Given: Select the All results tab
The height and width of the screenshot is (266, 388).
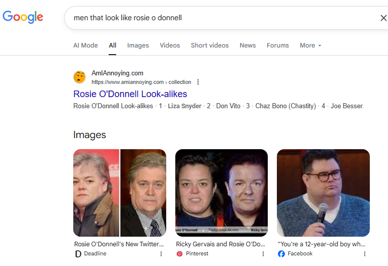Looking at the screenshot, I should point(112,46).
